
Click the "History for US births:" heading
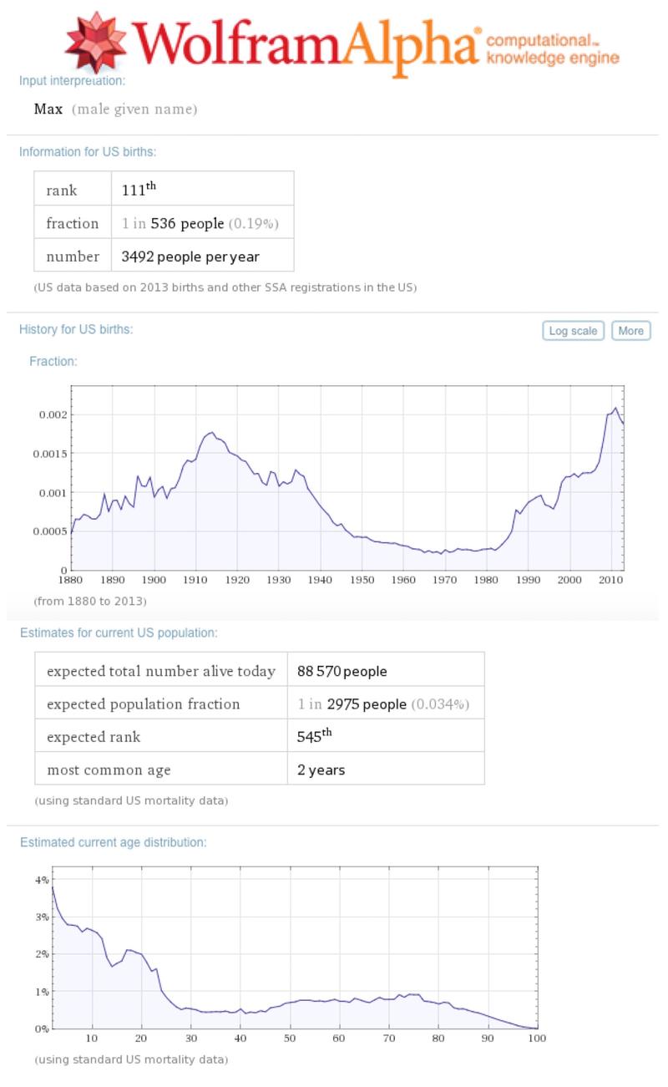[x=76, y=329]
